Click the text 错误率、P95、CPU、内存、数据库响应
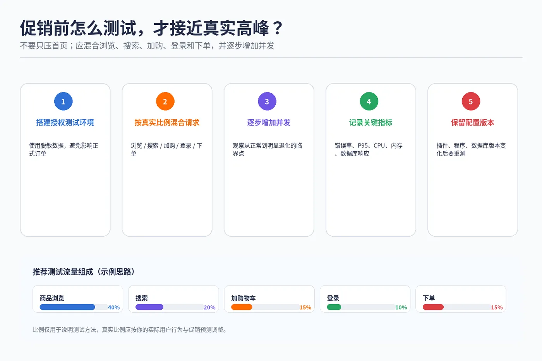542x361 pixels. tap(369, 149)
